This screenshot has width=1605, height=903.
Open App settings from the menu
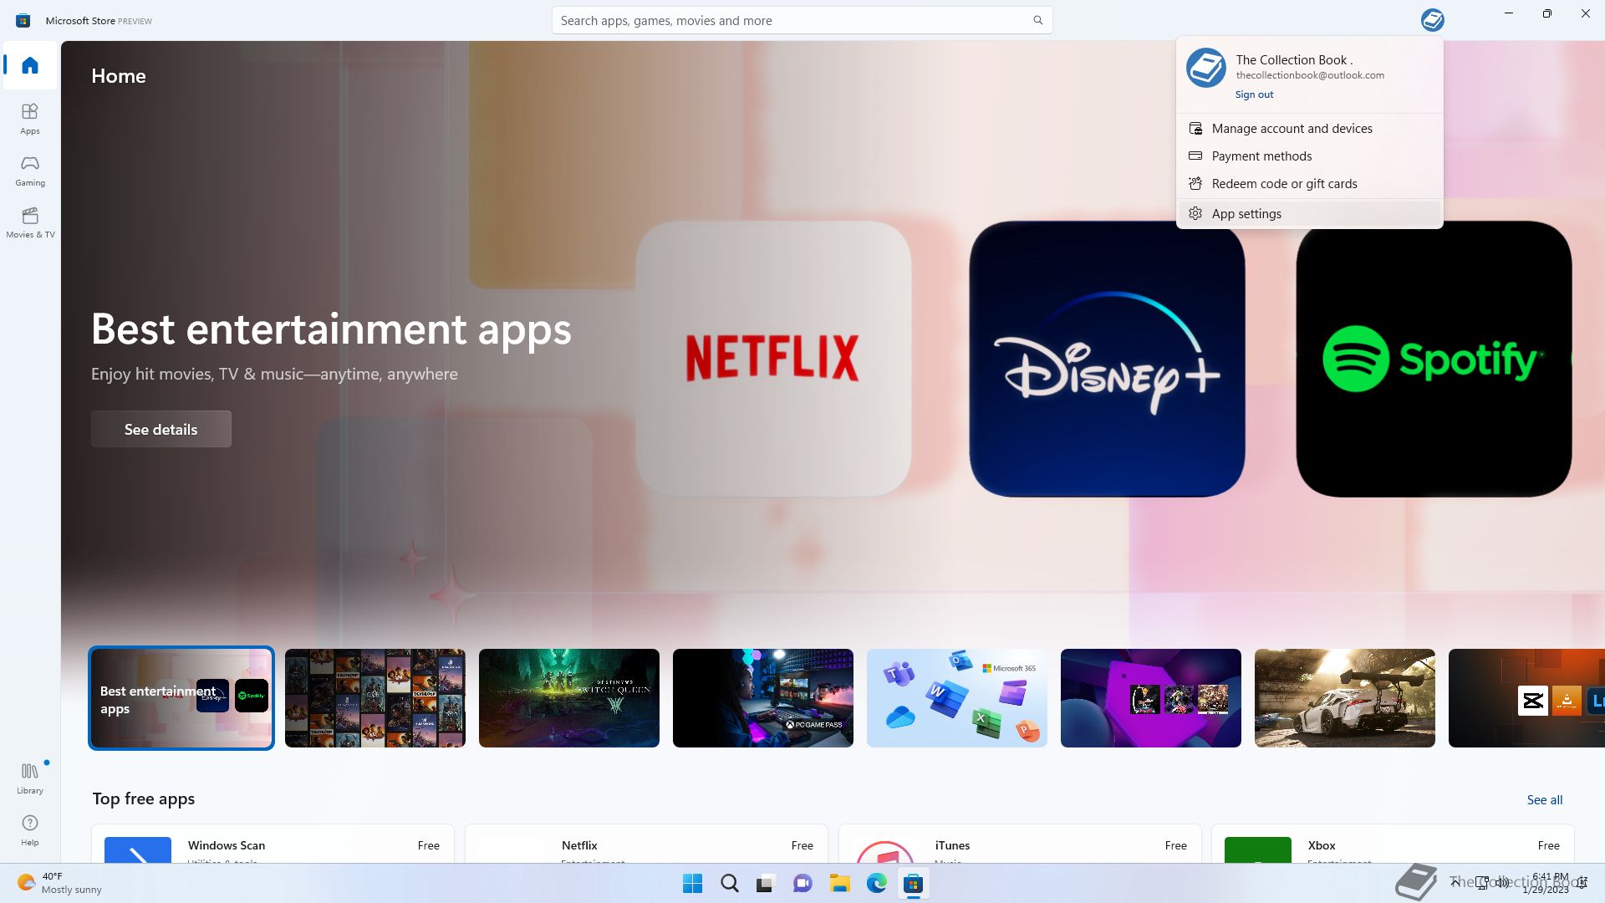[x=1309, y=214]
